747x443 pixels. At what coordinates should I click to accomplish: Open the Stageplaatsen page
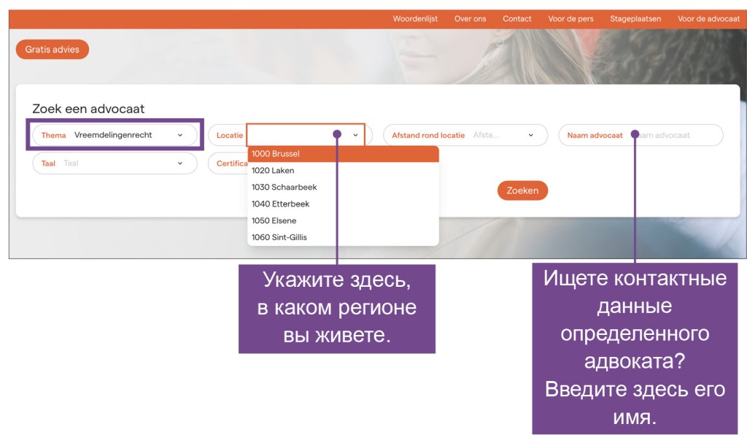(x=635, y=19)
